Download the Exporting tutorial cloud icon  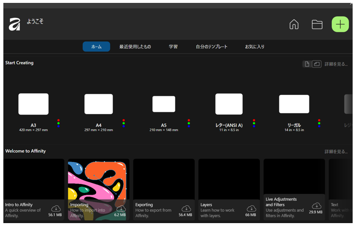tap(186, 208)
